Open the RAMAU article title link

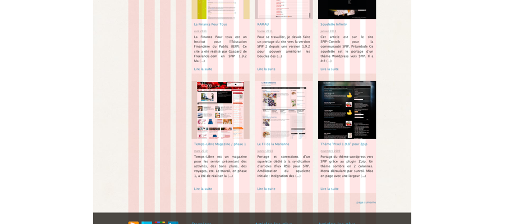tap(263, 25)
